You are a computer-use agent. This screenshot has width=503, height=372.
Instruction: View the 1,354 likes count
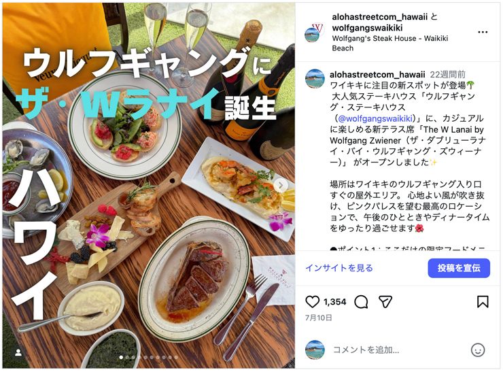[334, 302]
